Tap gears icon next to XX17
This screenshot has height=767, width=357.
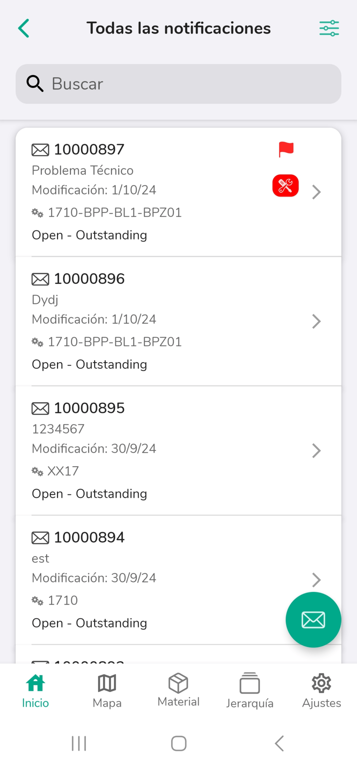coord(37,472)
